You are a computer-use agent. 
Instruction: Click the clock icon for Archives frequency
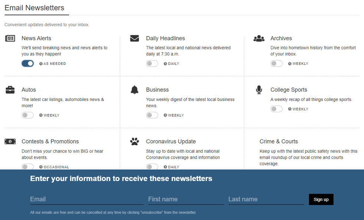pyautogui.click(x=290, y=64)
